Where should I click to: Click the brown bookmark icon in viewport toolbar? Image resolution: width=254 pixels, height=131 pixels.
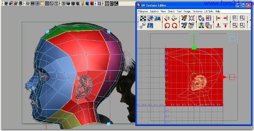click(16, 3)
